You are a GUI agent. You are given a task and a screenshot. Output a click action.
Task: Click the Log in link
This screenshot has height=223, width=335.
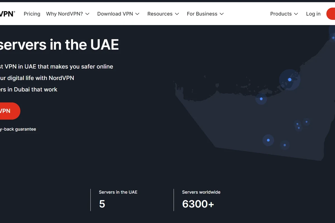313,14
